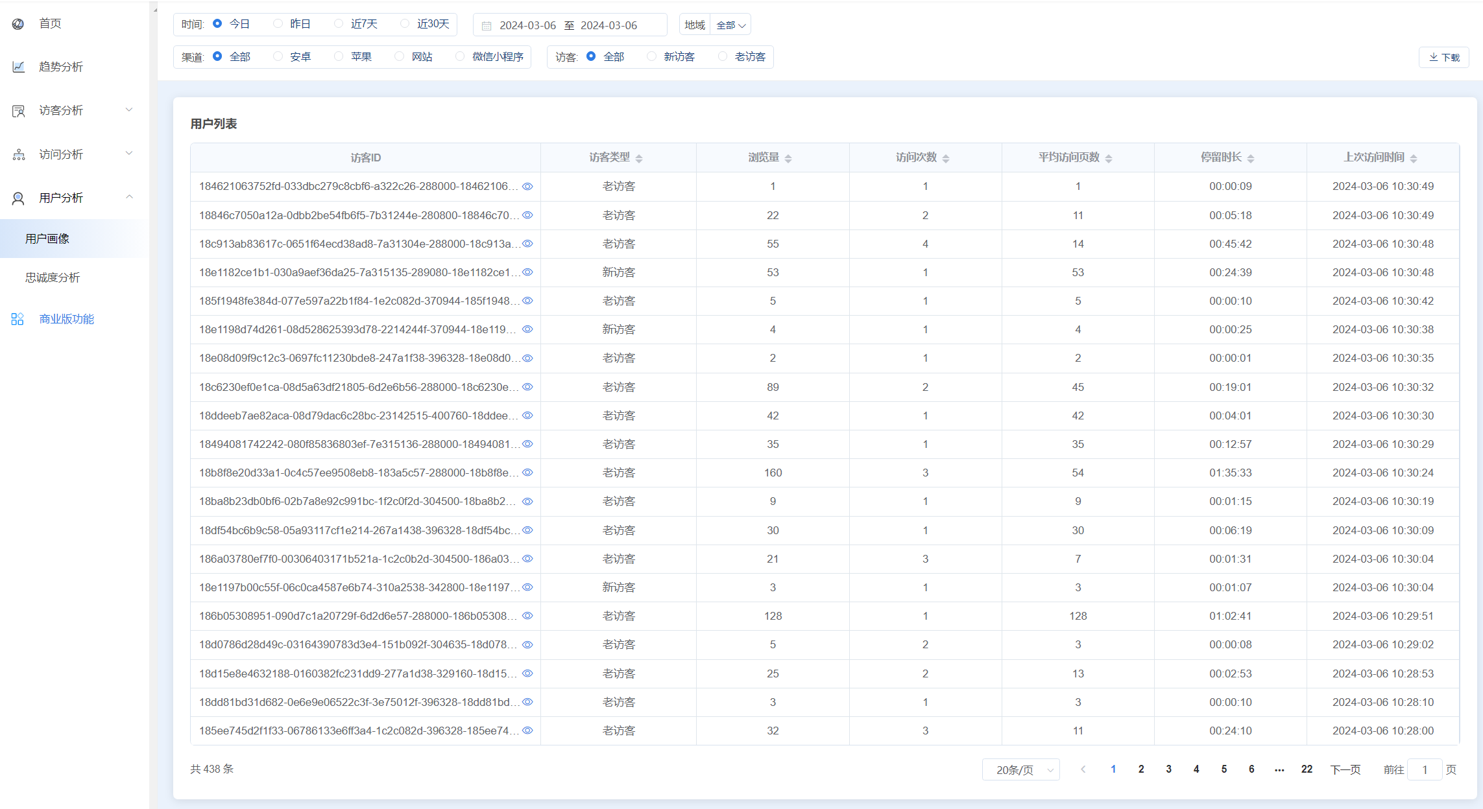Go to 下一页 next page
This screenshot has height=809, width=1483.
1345,769
